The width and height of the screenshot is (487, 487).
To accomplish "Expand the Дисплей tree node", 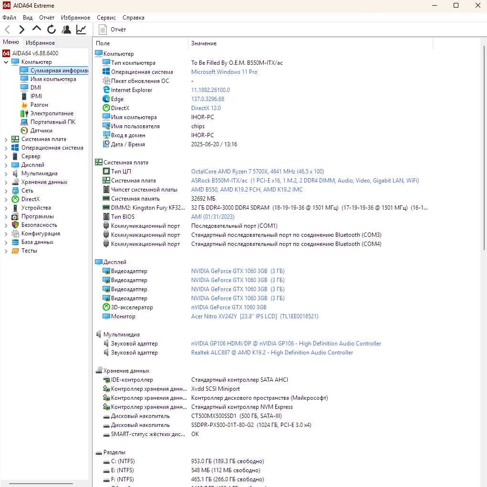I will click(x=6, y=165).
